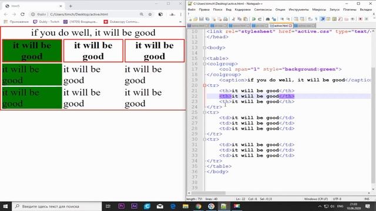Show hidden system tray icons
Screen dimensions: 376x211
click(x=320, y=206)
